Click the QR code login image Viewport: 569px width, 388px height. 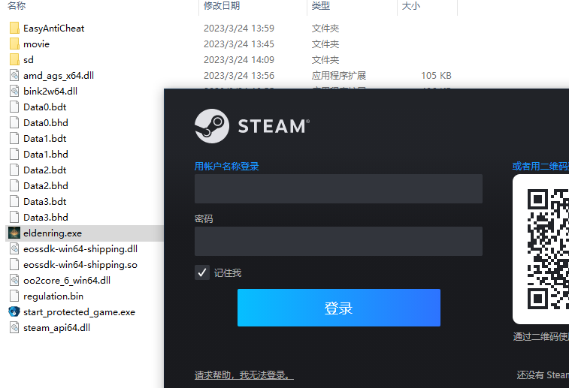(547, 248)
